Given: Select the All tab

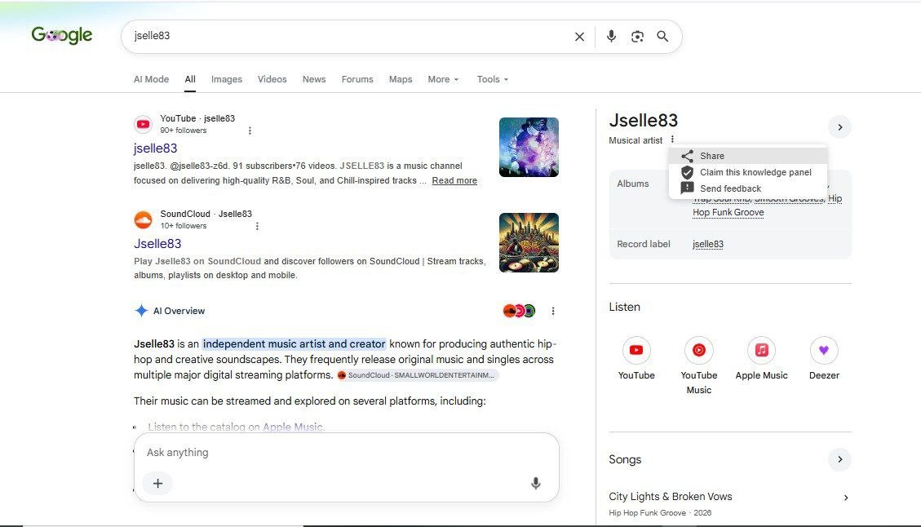Looking at the screenshot, I should coord(190,79).
